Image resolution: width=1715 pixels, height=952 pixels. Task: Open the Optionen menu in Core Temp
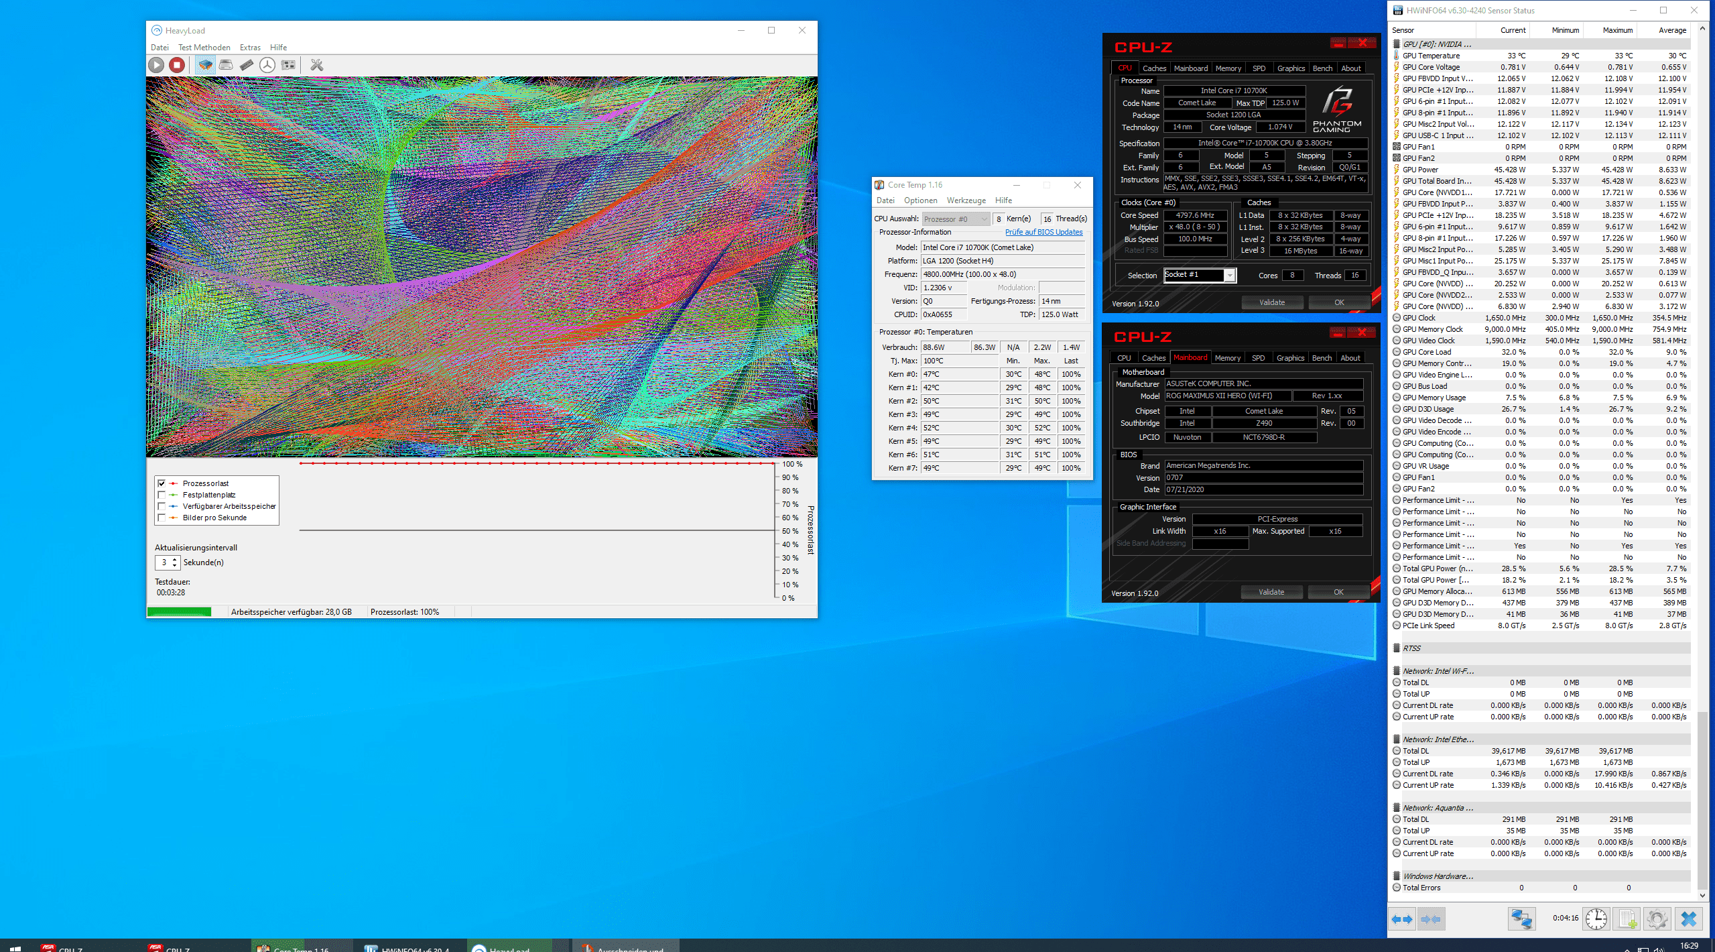point(920,200)
